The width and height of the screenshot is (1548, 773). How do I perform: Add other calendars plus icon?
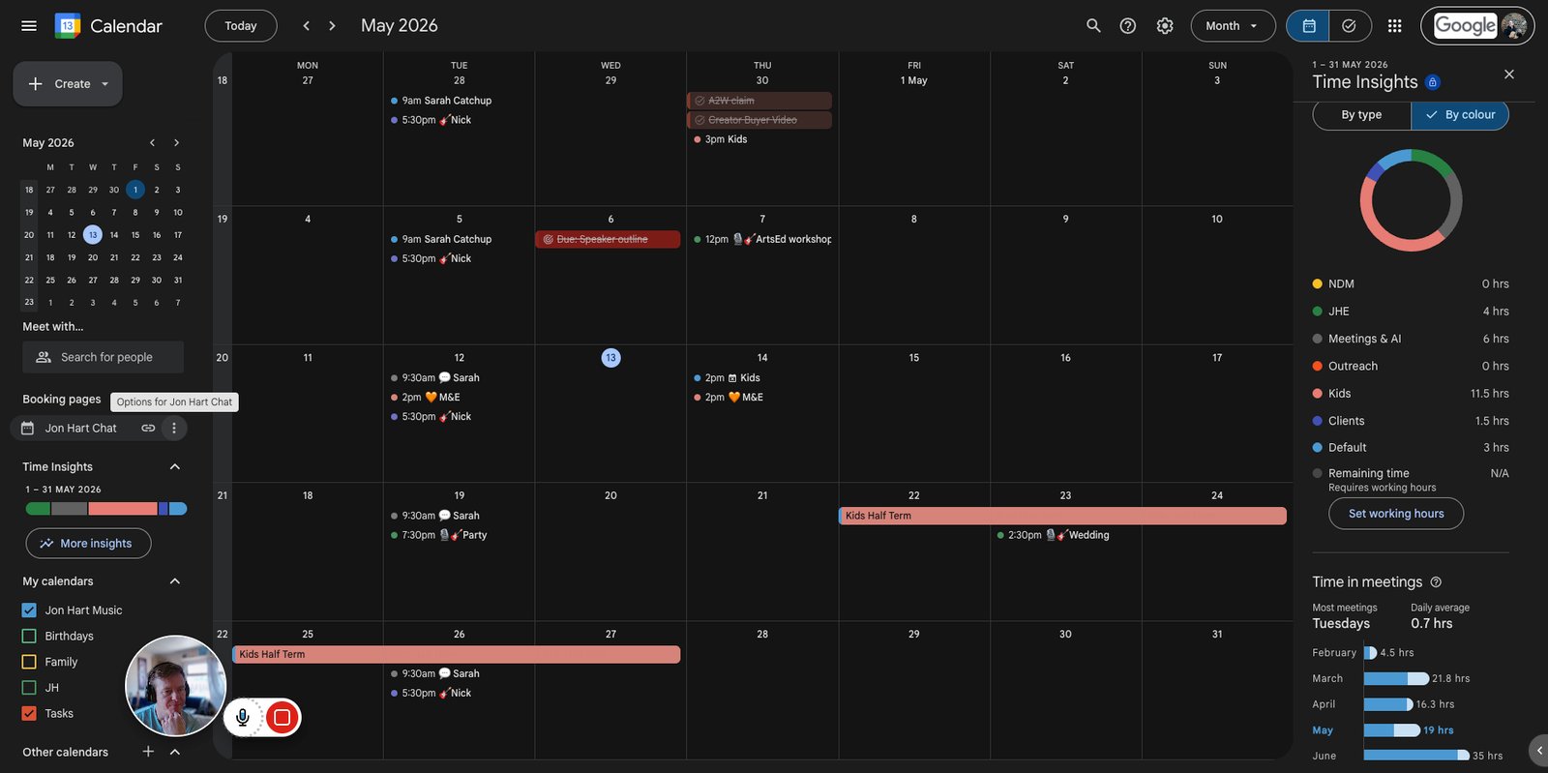coord(148,752)
